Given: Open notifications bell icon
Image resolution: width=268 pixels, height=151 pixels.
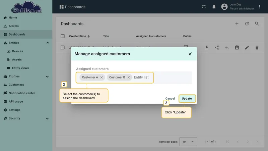Looking at the screenshot, I should coord(214,7).
